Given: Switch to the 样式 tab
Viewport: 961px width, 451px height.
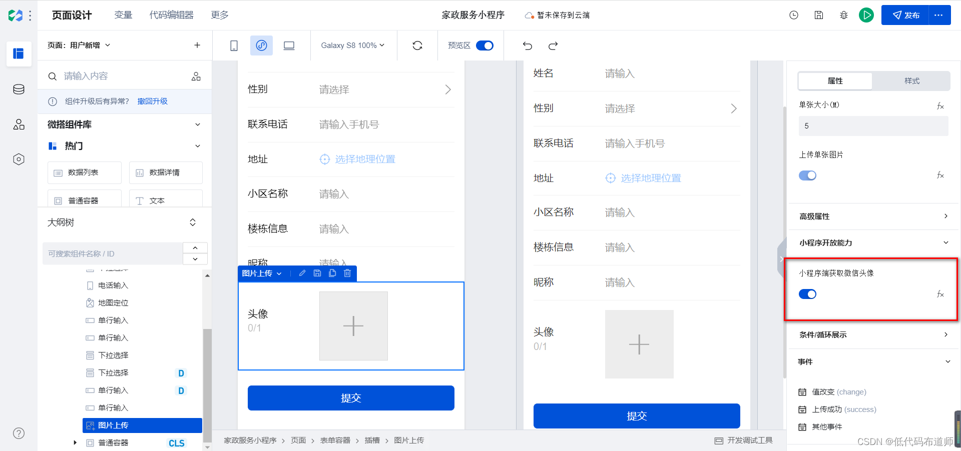Looking at the screenshot, I should (x=912, y=81).
